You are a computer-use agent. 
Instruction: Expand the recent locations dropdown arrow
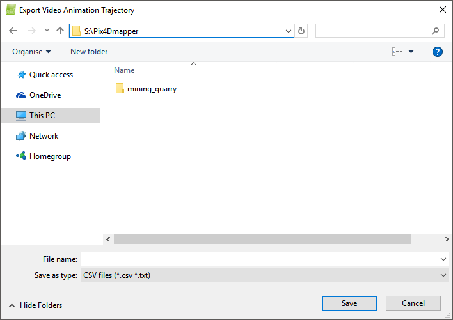47,31
